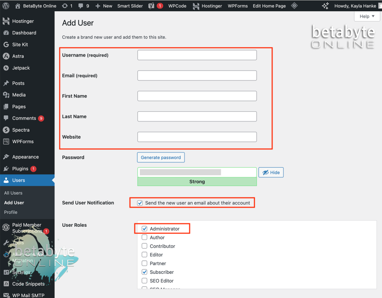Open the New content dropdown in admin bar
The width and height of the screenshot is (382, 298).
click(104, 6)
